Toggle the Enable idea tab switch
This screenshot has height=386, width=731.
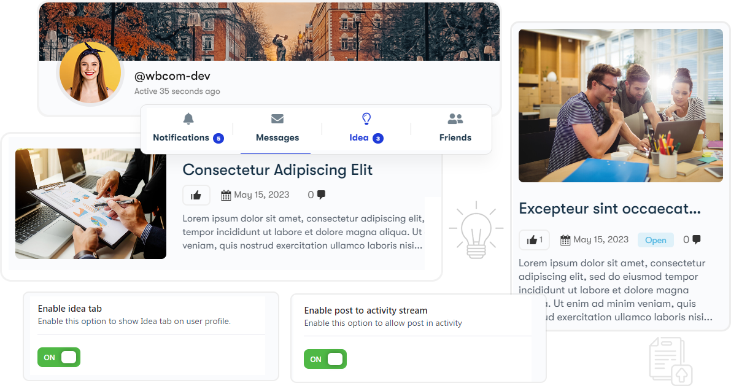59,357
